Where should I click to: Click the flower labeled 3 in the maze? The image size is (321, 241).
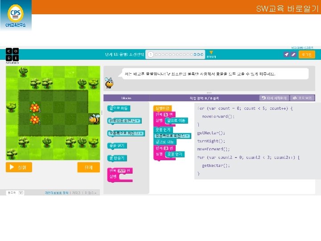tap(35, 108)
